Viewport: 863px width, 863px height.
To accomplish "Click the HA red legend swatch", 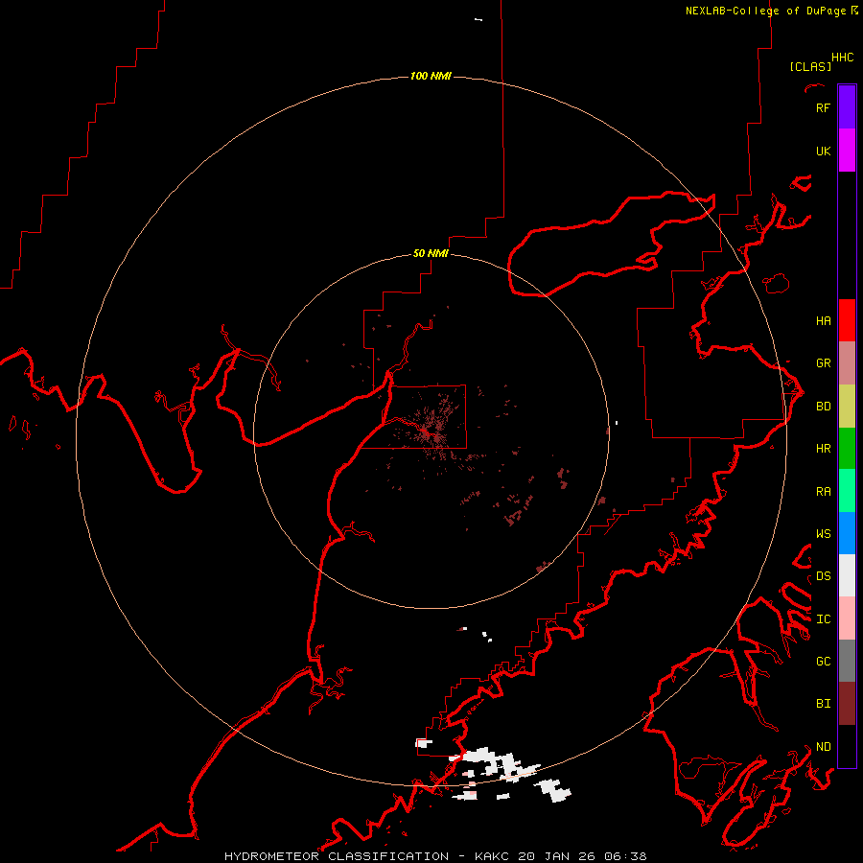I will (847, 320).
